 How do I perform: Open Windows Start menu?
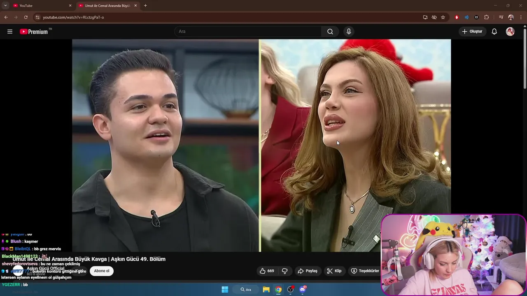pyautogui.click(x=225, y=289)
